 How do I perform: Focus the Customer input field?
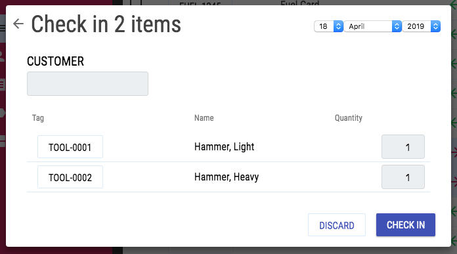tap(87, 83)
